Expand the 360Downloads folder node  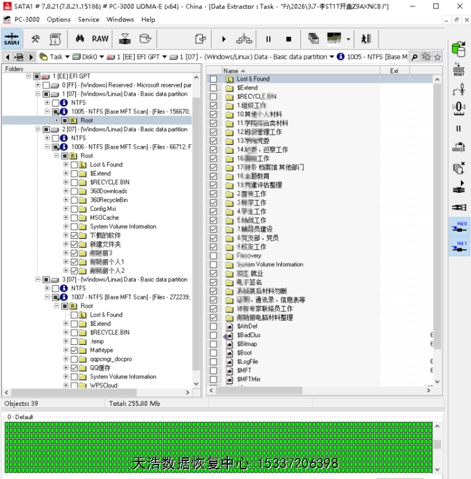[66, 191]
